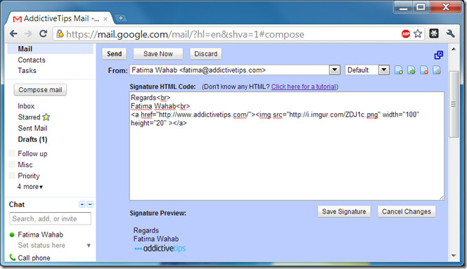Open signature options gear icon
Viewport: 467px width, 269px height.
(437, 70)
